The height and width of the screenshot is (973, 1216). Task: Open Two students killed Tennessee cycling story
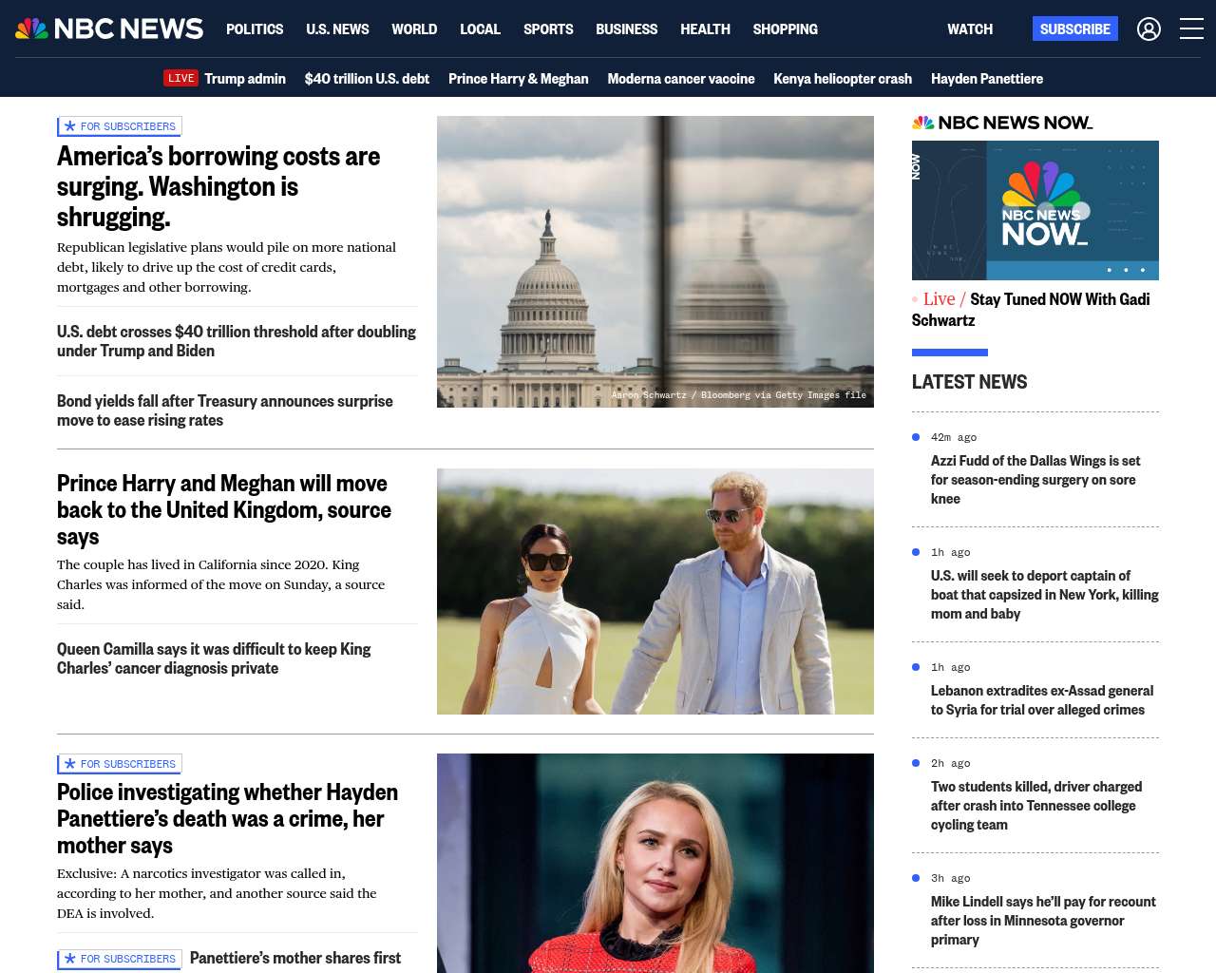tap(1036, 806)
